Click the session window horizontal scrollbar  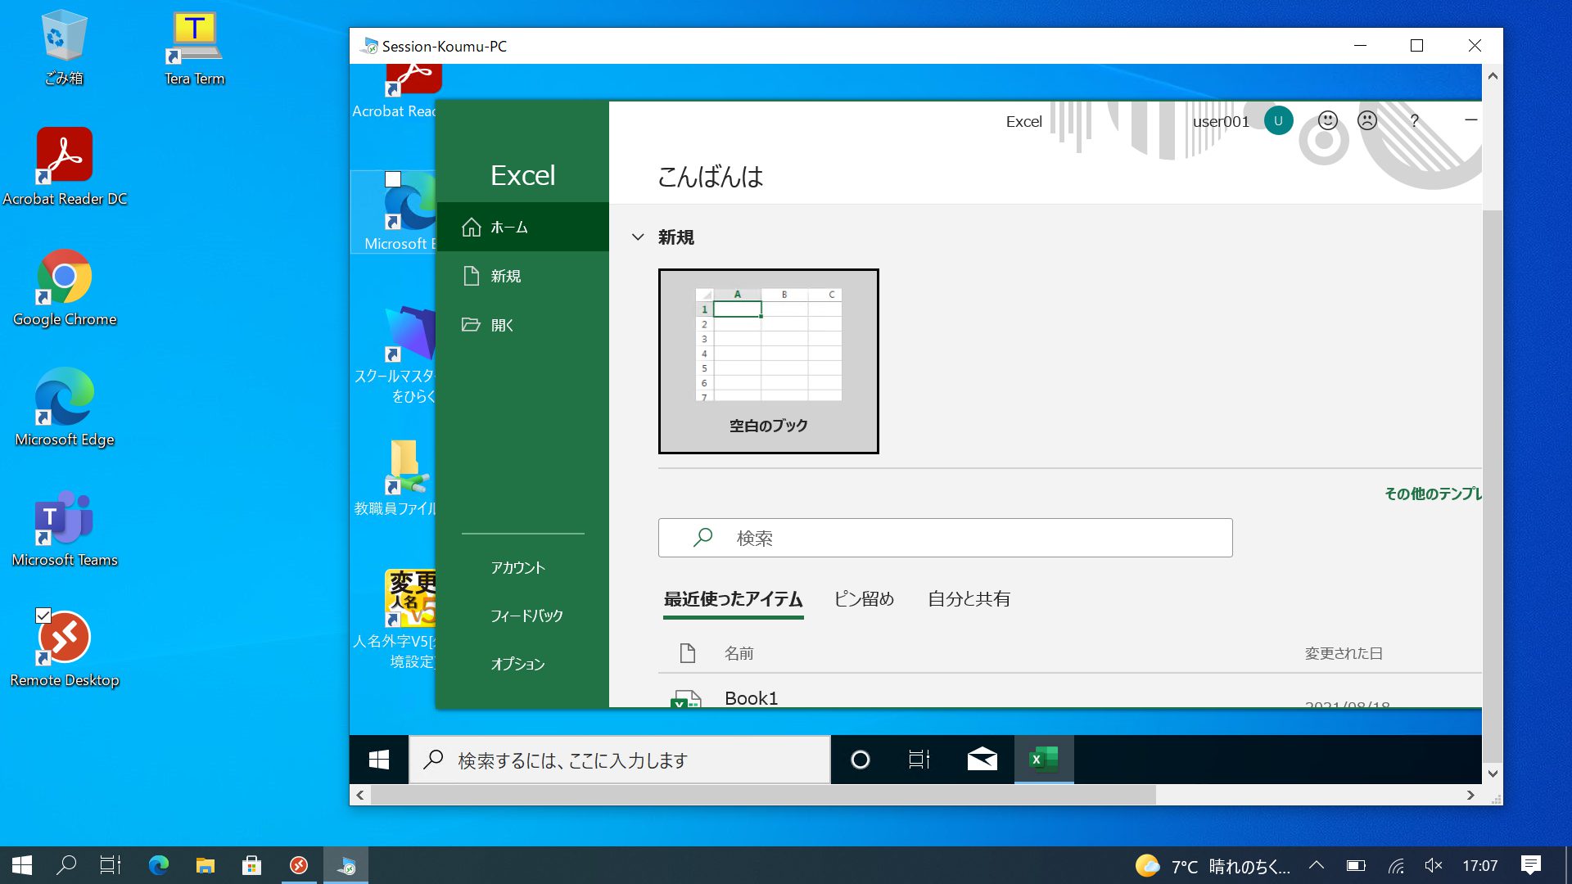(x=763, y=795)
